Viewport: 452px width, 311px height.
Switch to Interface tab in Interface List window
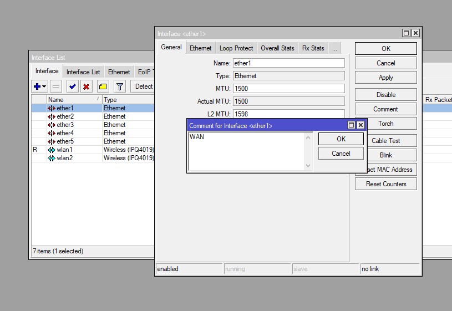[x=47, y=71]
